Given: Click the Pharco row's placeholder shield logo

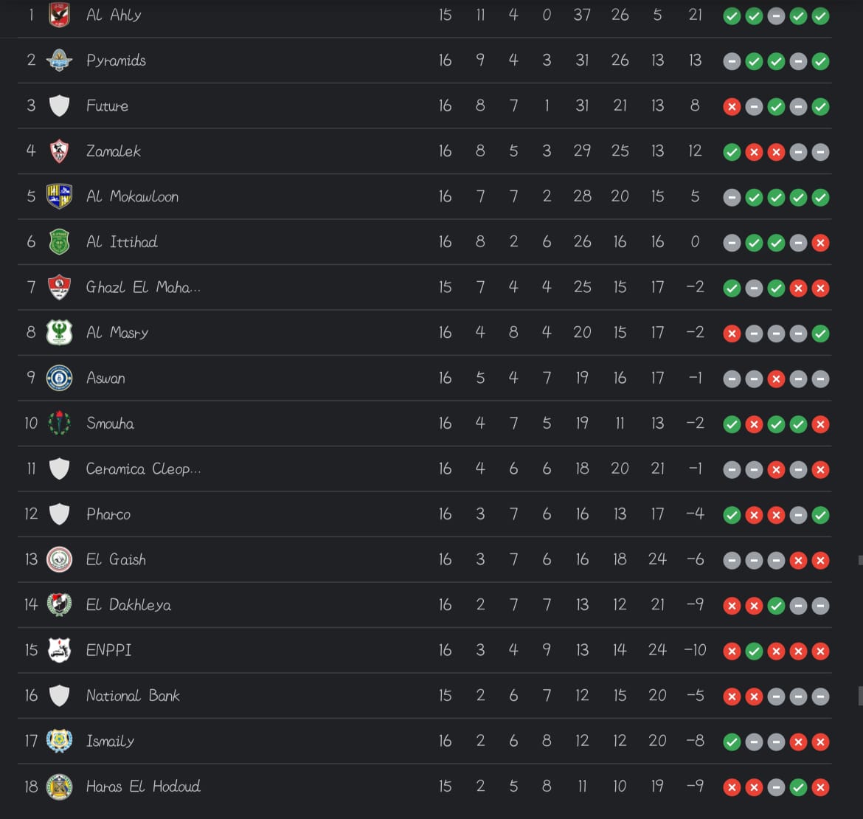Looking at the screenshot, I should pyautogui.click(x=59, y=514).
